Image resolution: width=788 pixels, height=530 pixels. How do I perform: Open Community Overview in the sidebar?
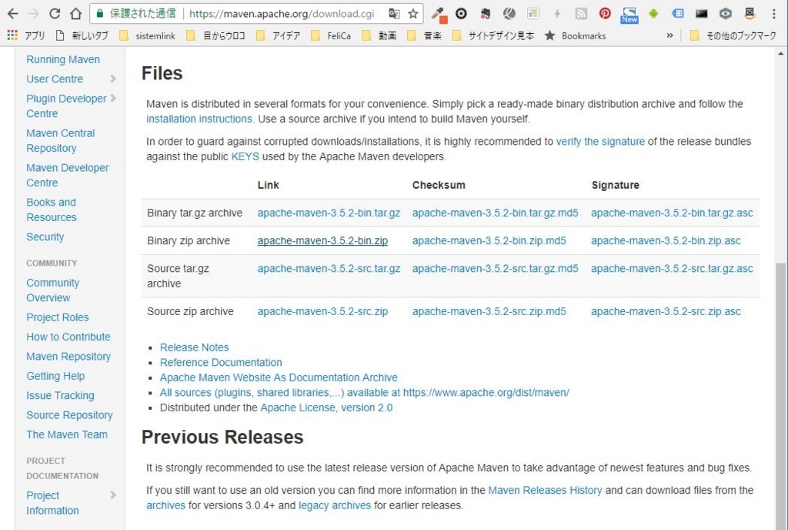[x=53, y=290]
